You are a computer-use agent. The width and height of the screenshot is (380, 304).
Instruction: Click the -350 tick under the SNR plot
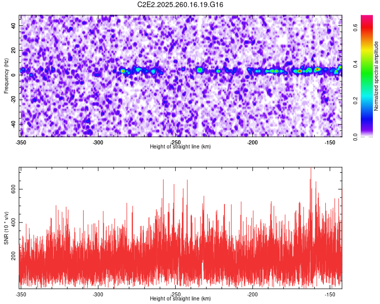click(x=20, y=294)
